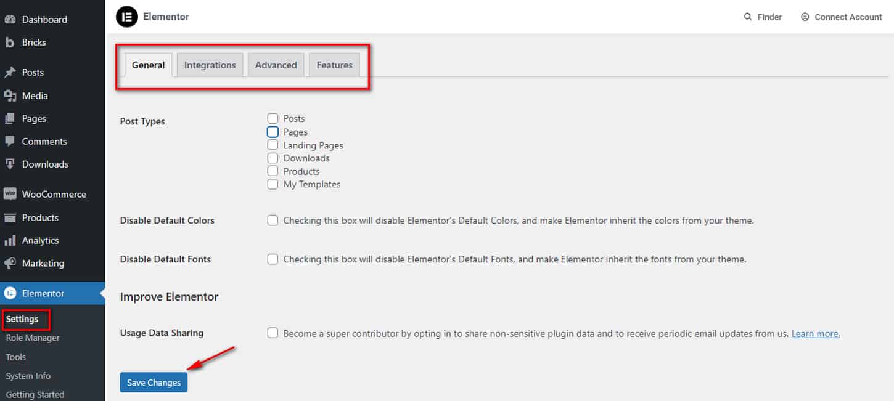Click the Elementor sidebar icon

(x=10, y=293)
